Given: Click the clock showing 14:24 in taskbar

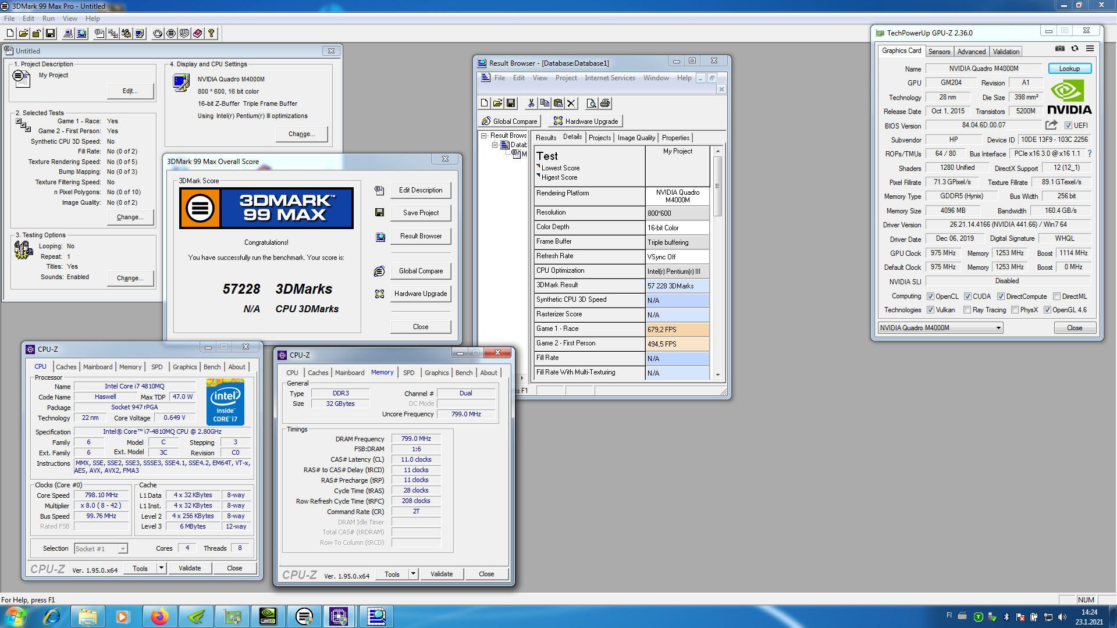Looking at the screenshot, I should tap(1089, 612).
